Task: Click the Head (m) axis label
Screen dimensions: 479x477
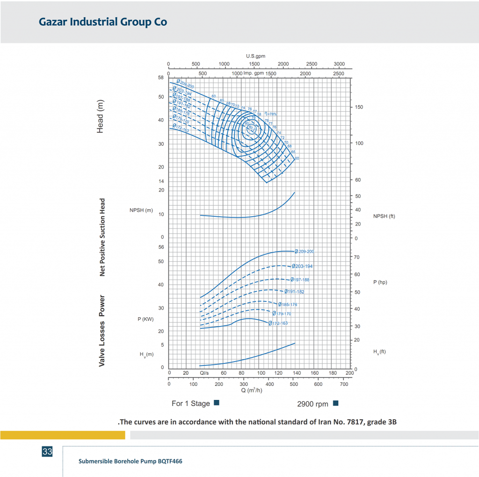Action: [x=100, y=116]
